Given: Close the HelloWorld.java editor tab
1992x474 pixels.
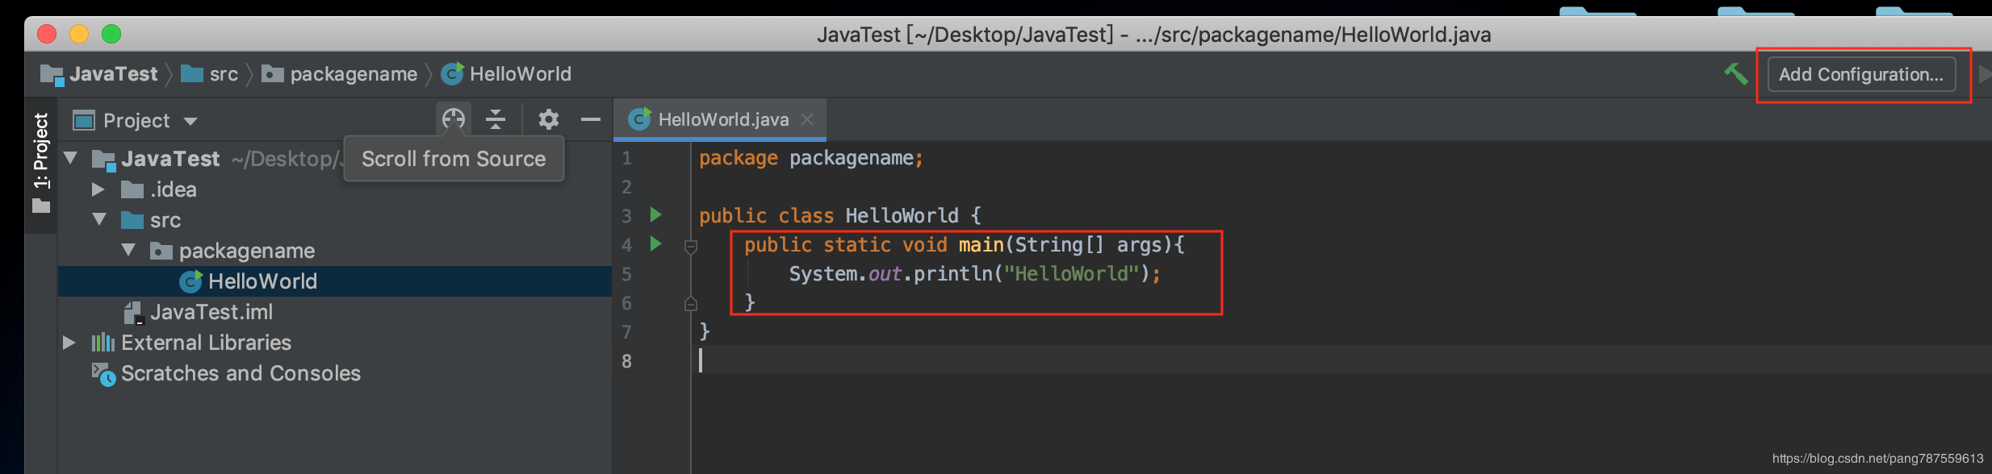Looking at the screenshot, I should click(x=807, y=119).
